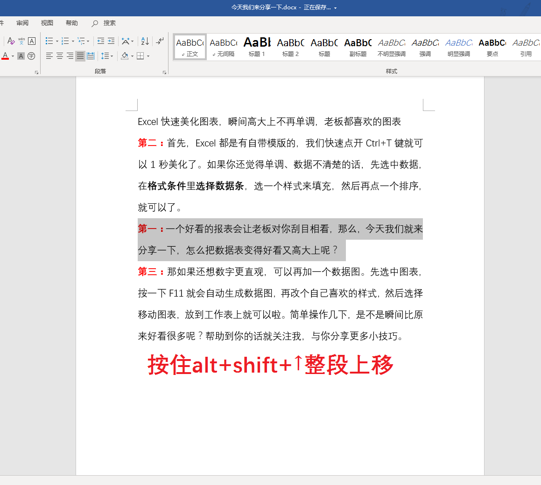Viewport: 541px width, 485px height.
Task: Open the 审阅 ribbon tab
Action: coord(22,23)
